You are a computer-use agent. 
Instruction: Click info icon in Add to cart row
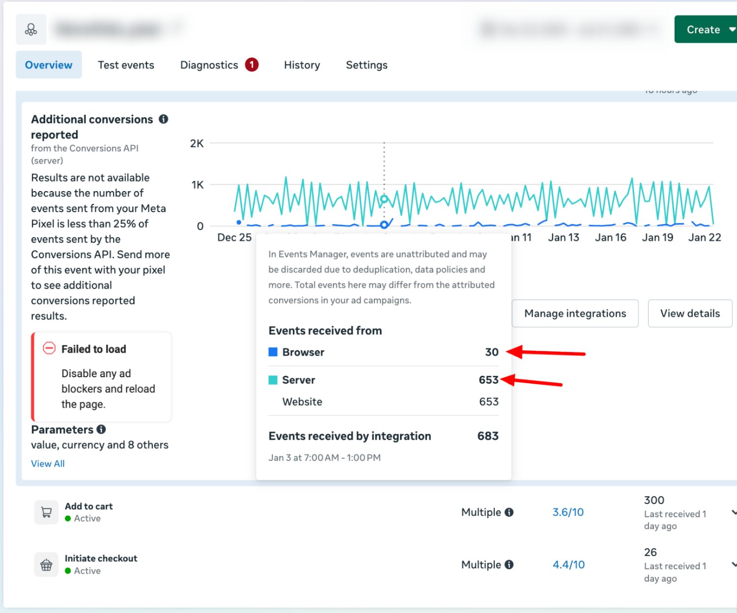click(509, 512)
